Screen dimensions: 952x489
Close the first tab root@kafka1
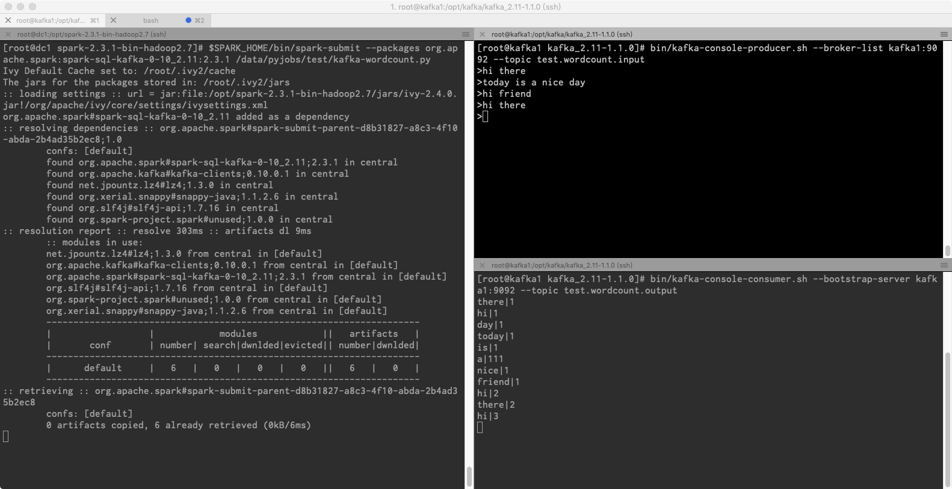(8, 20)
